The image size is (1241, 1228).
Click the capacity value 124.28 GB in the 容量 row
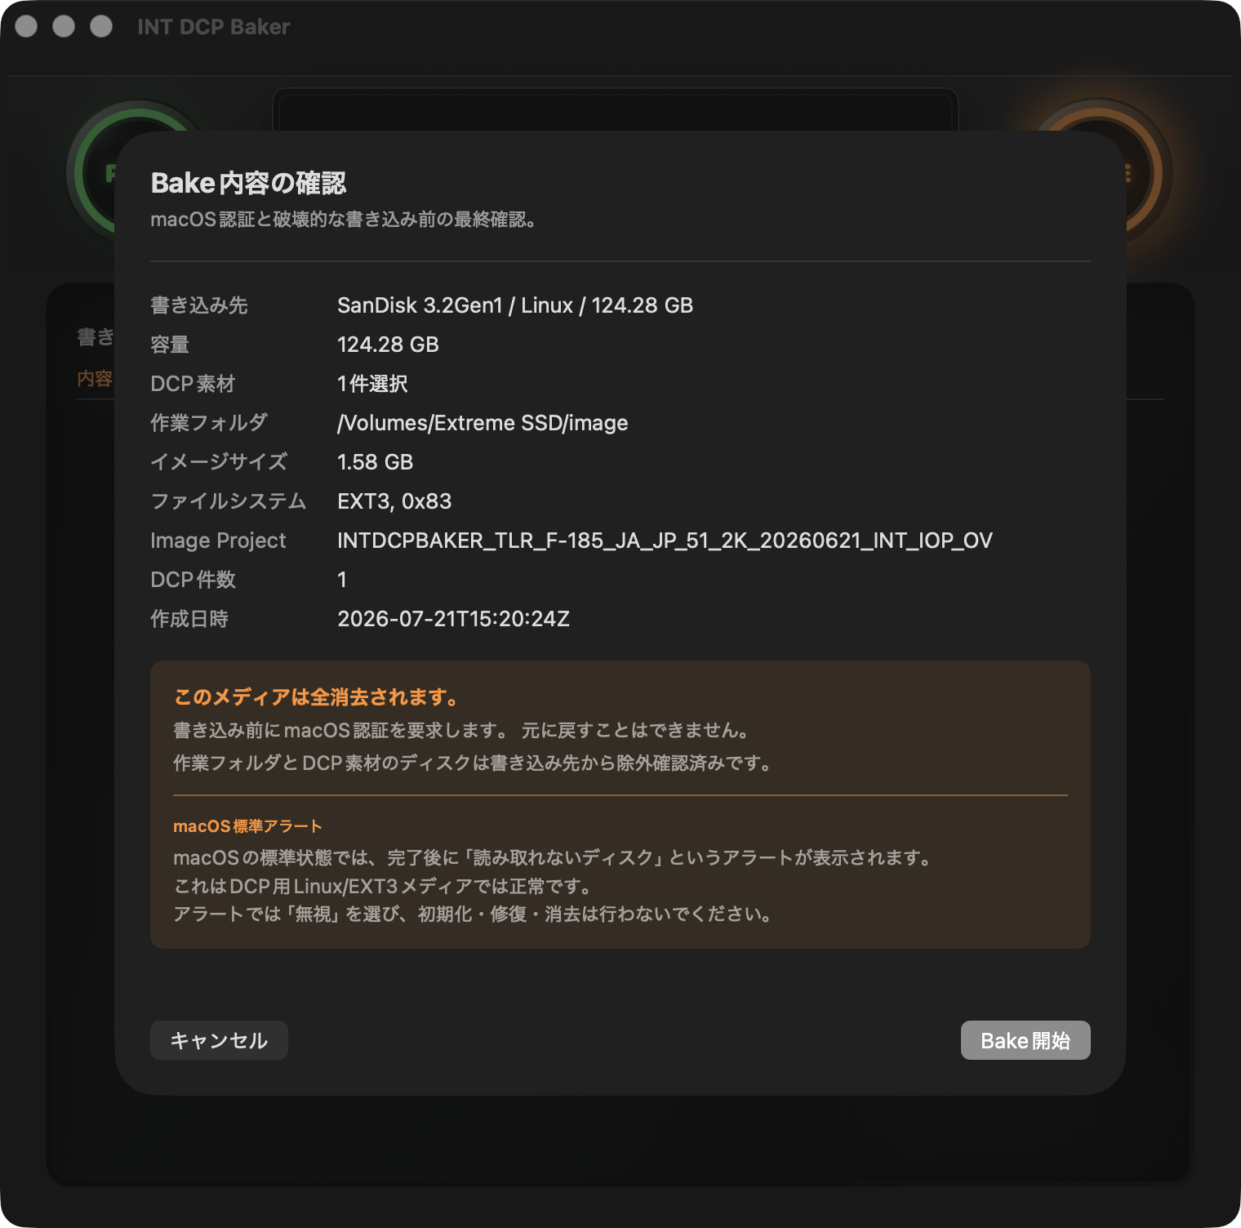[389, 345]
